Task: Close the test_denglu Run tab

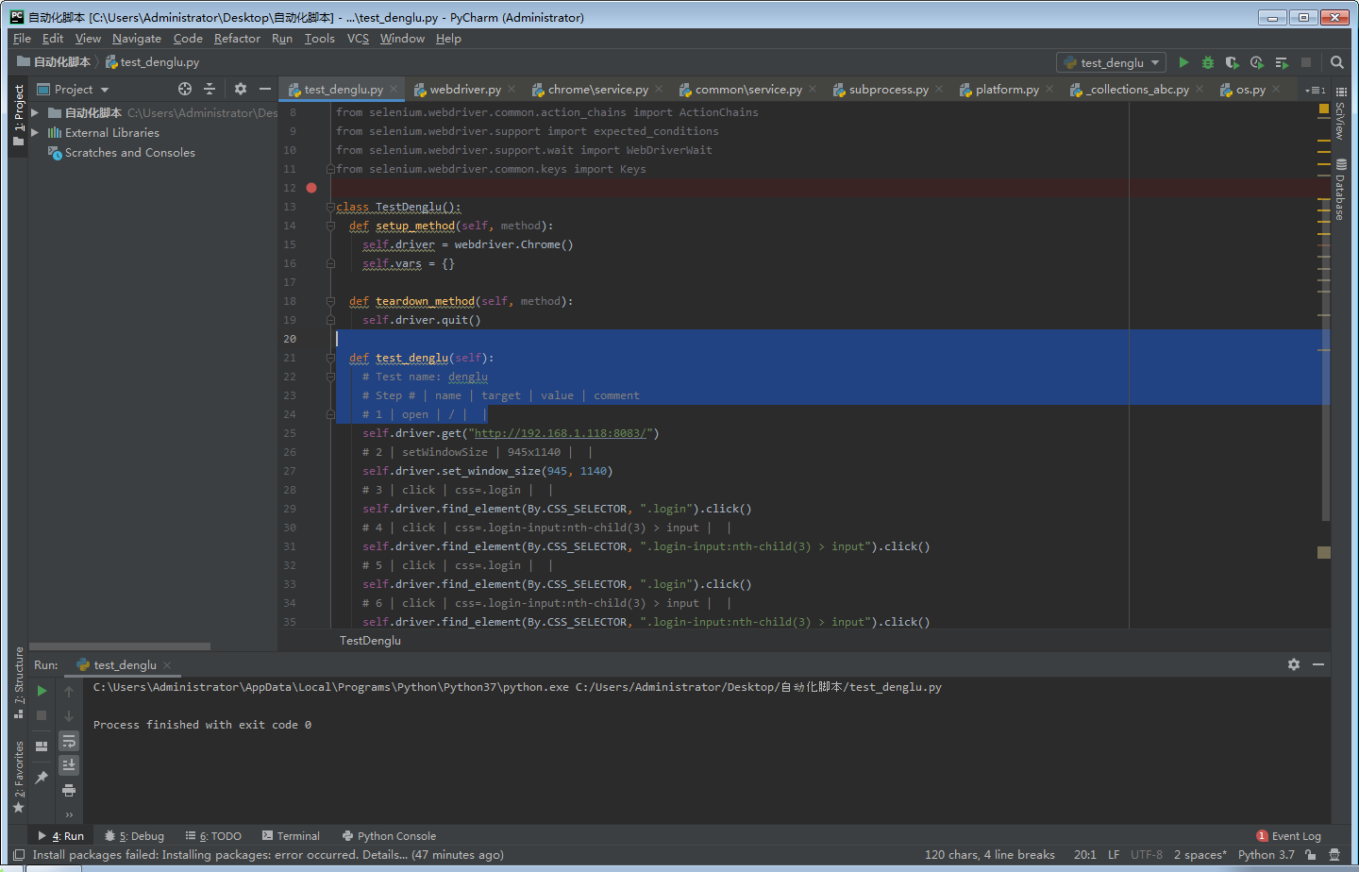Action: 167,665
